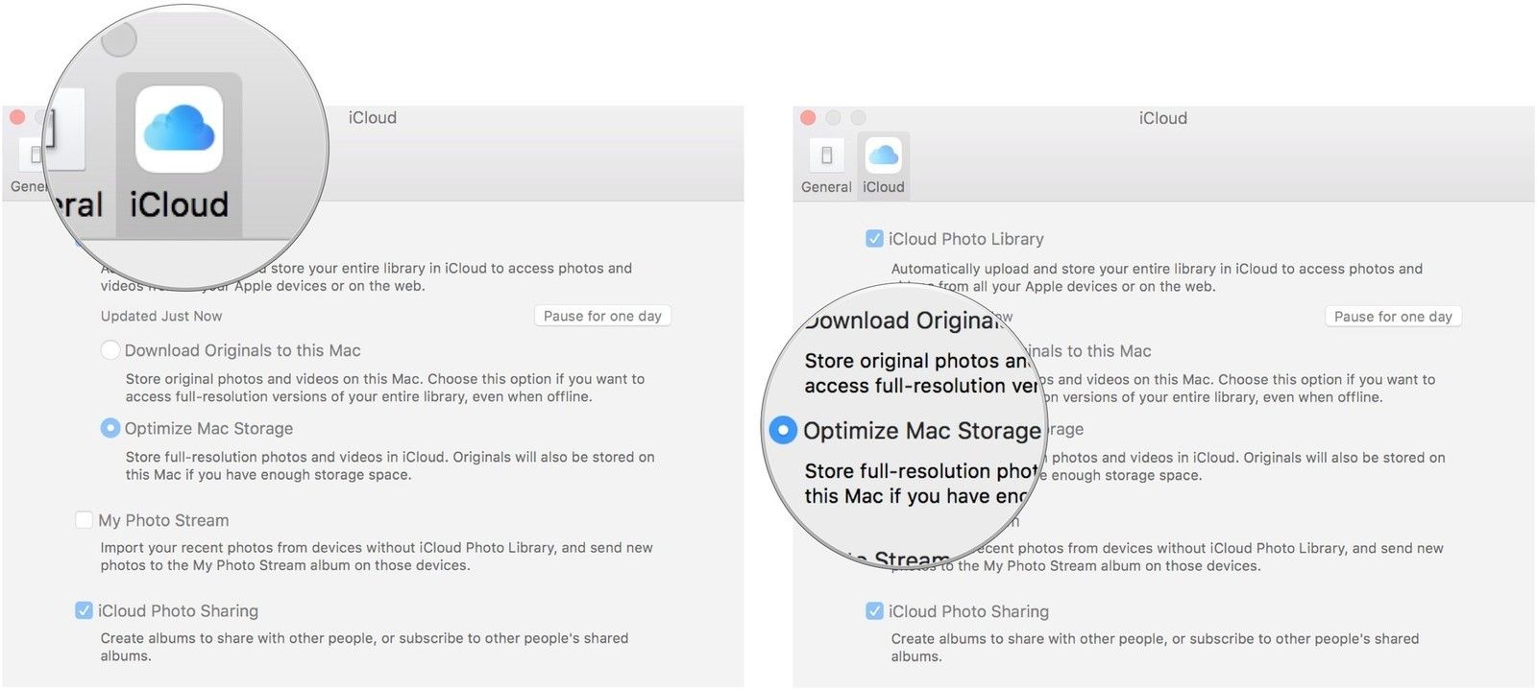Image resolution: width=1537 pixels, height=690 pixels.
Task: Open General tab icon in right window
Action: [826, 155]
